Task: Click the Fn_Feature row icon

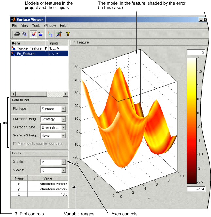Action: click(13, 54)
